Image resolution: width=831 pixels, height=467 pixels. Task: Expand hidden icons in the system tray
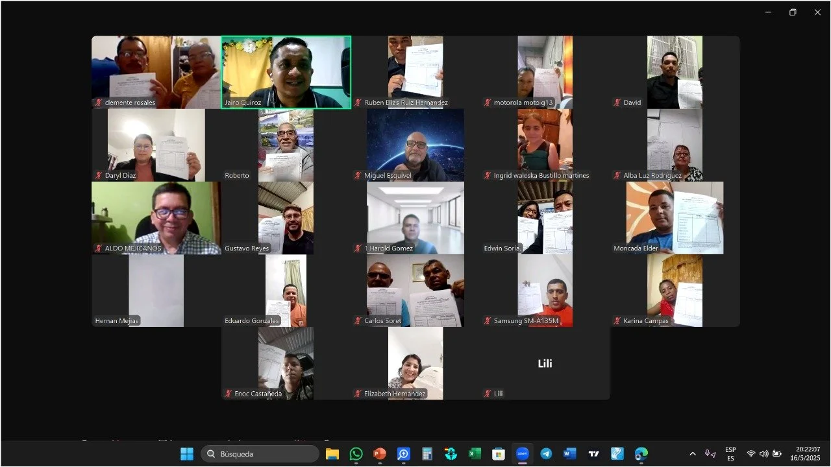[693, 453]
